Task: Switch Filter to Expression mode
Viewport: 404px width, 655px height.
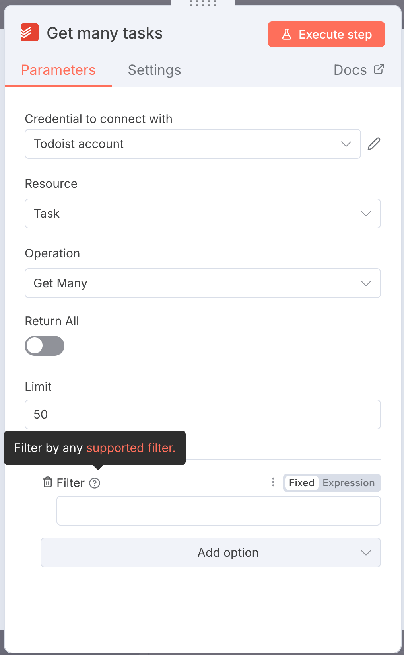Action: 348,483
